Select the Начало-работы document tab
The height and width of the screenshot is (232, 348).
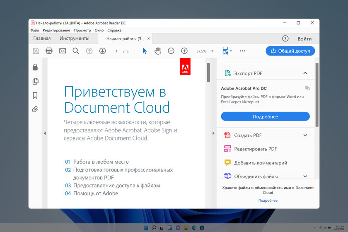point(125,39)
